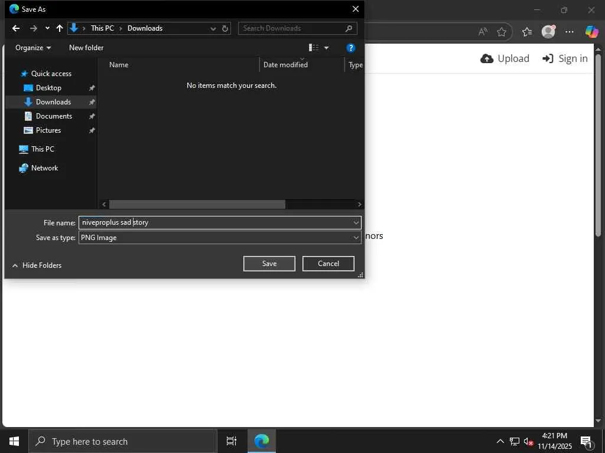This screenshot has height=453, width=605.
Task: Change the view layout icon
Action: tap(314, 48)
